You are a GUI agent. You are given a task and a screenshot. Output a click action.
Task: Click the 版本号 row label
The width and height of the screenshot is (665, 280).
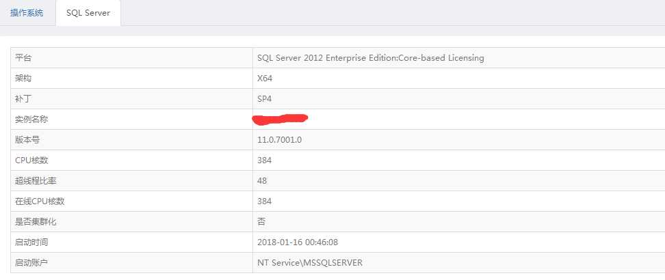[27, 140]
